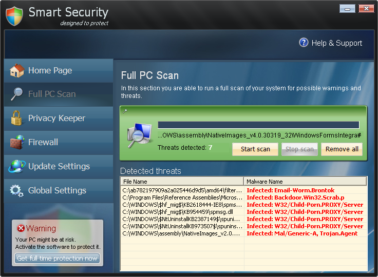Click the Full PC Scan magnifier icon
This screenshot has width=378, height=277.
tap(17, 94)
